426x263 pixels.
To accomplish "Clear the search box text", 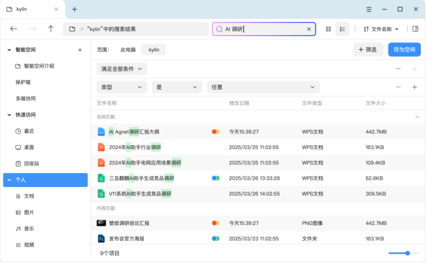I will coord(309,29).
